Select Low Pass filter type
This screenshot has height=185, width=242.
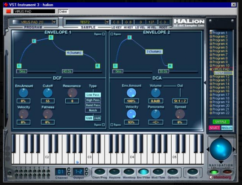[93, 95]
